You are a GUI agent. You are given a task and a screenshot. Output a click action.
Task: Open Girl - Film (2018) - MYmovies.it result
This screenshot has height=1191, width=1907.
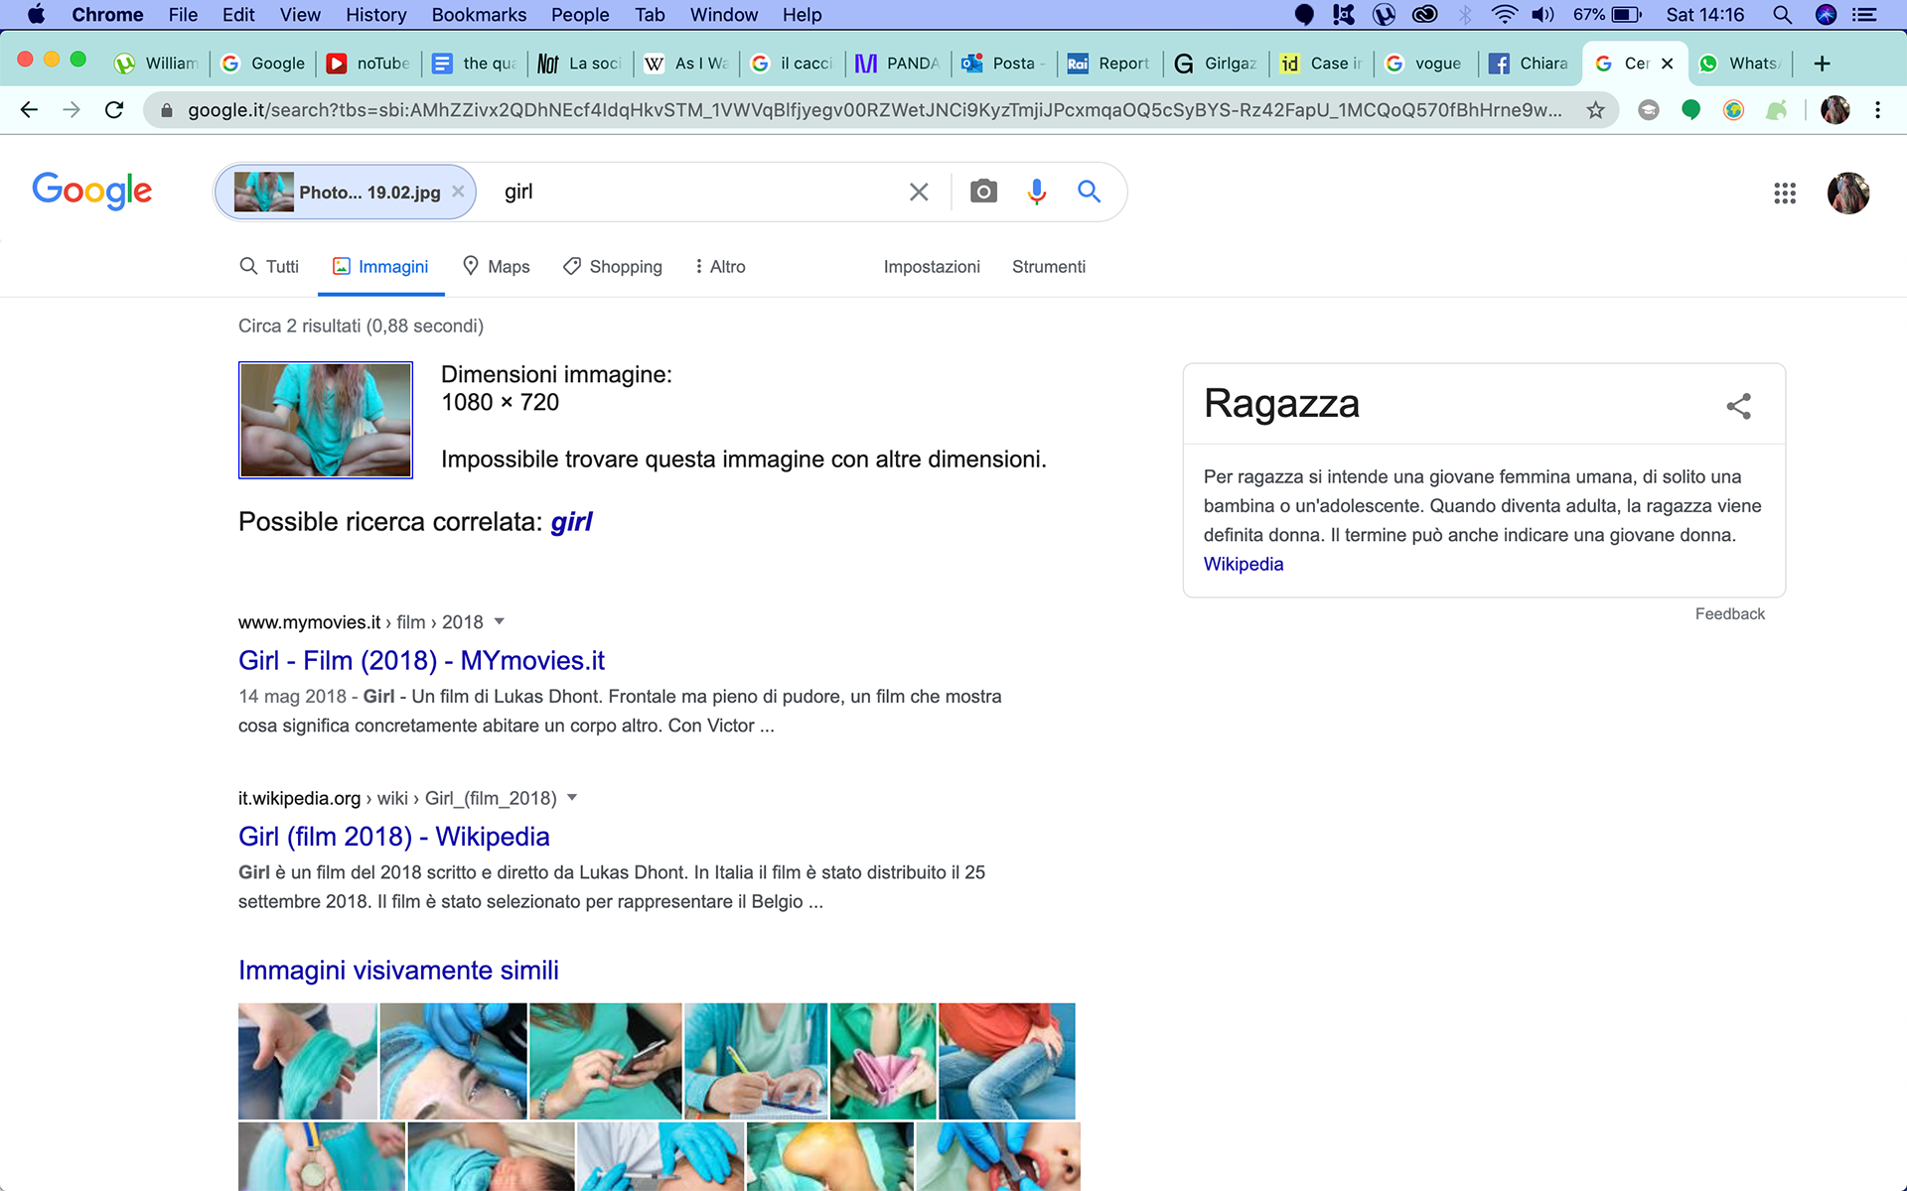421,660
